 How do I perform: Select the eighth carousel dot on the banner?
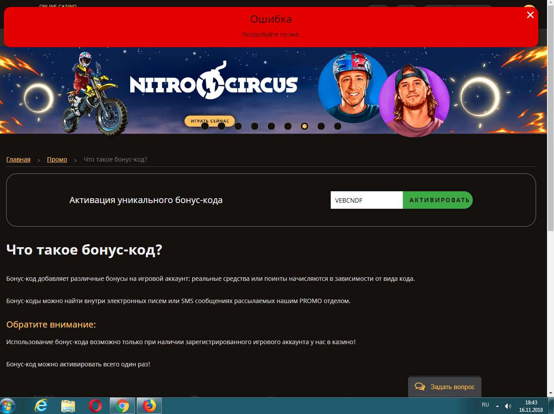321,126
